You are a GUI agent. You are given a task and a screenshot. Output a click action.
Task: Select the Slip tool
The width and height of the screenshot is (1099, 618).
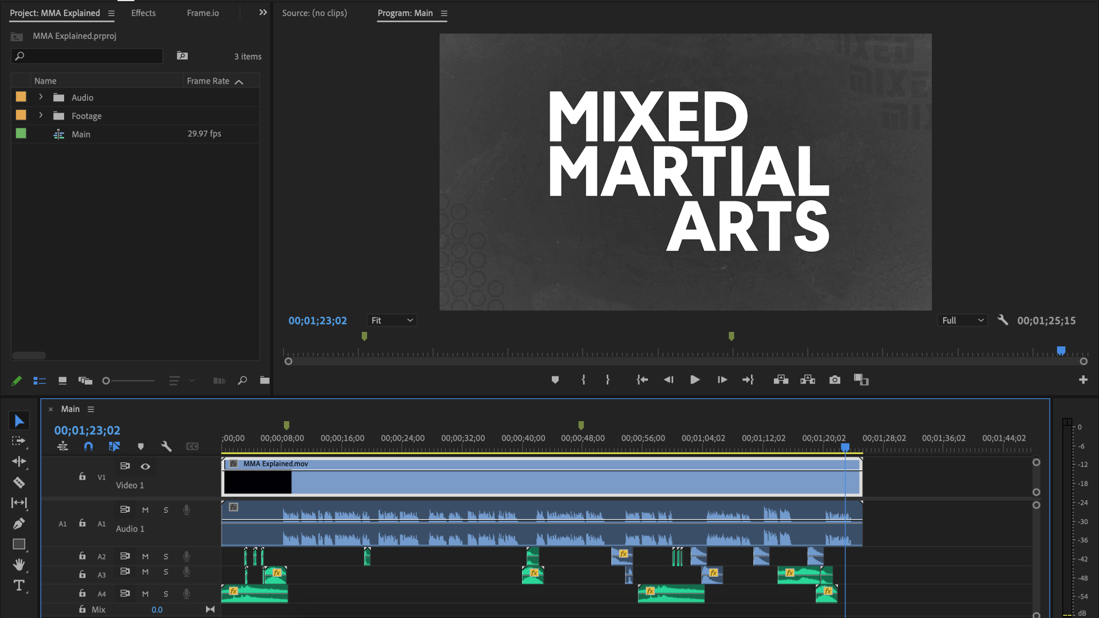coord(19,502)
